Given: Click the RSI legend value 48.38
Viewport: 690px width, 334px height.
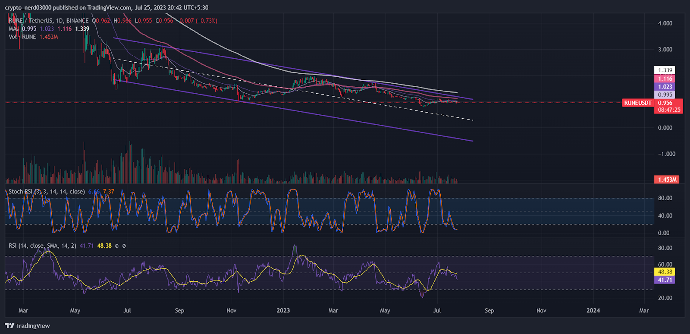Looking at the screenshot, I should click(104, 246).
